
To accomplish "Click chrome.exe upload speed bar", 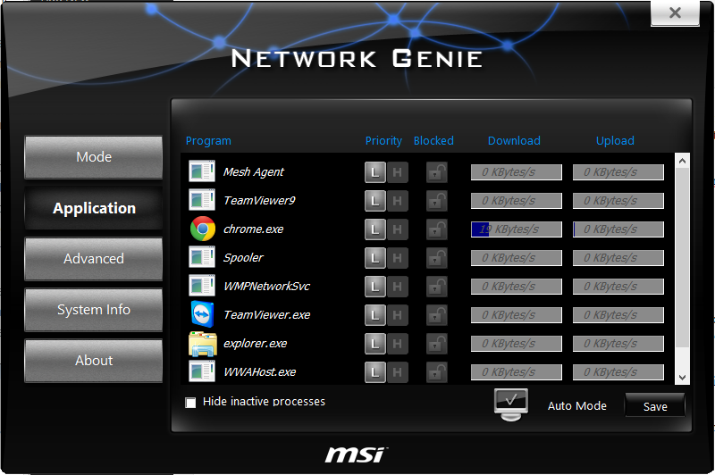I will pyautogui.click(x=618, y=229).
